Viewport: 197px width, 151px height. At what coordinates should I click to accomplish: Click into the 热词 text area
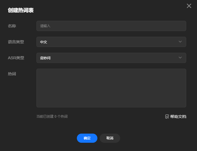(111, 88)
